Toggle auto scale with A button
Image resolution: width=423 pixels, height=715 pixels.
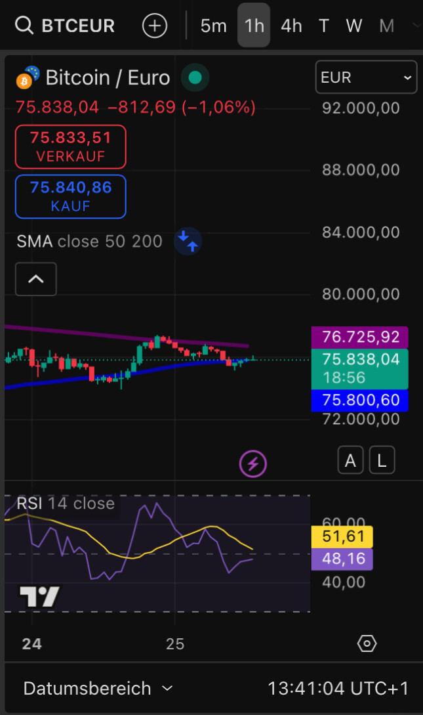click(350, 461)
